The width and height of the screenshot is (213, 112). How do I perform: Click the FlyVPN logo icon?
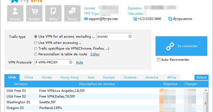pos(14,1)
